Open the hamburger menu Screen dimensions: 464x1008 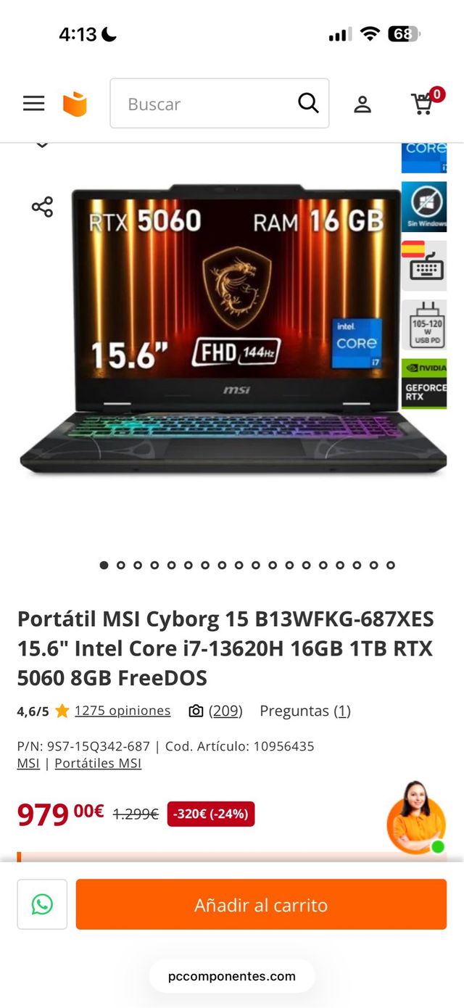[33, 104]
